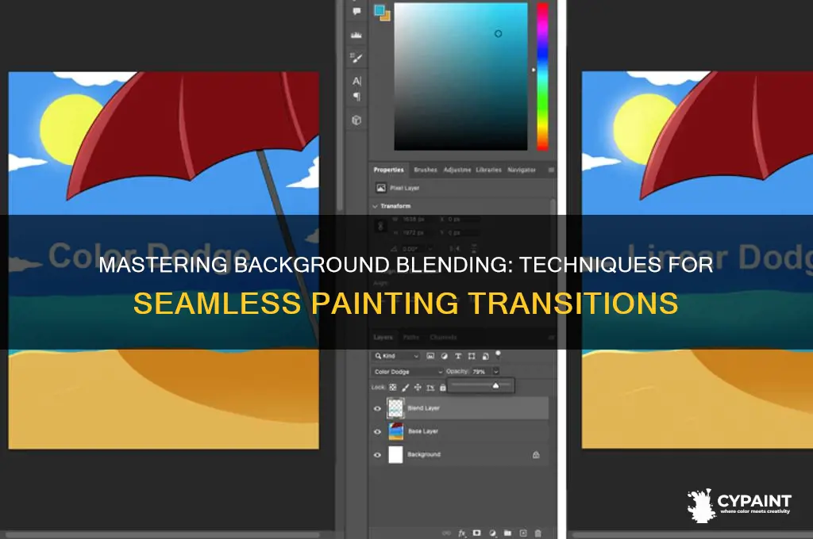Viewport: 813px width, 539px height.
Task: Lock transparent pixels
Action: click(x=392, y=388)
